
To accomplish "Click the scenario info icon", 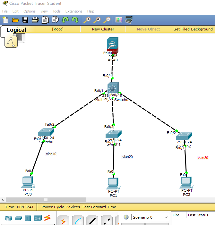I will tap(126, 217).
